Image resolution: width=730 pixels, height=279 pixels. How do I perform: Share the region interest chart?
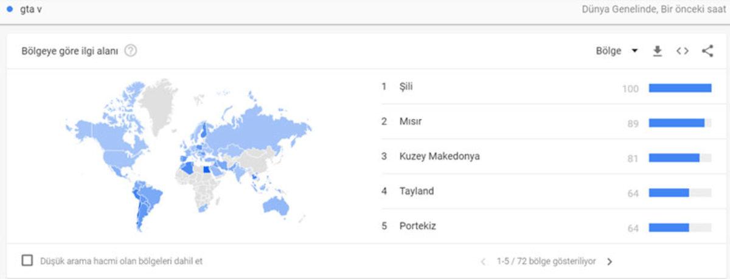point(707,51)
